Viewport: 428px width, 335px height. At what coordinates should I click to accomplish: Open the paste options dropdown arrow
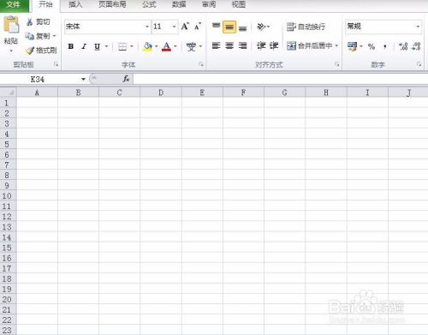11,51
